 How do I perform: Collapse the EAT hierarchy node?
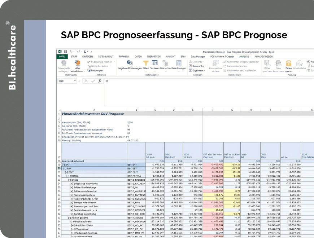[x=63, y=164]
